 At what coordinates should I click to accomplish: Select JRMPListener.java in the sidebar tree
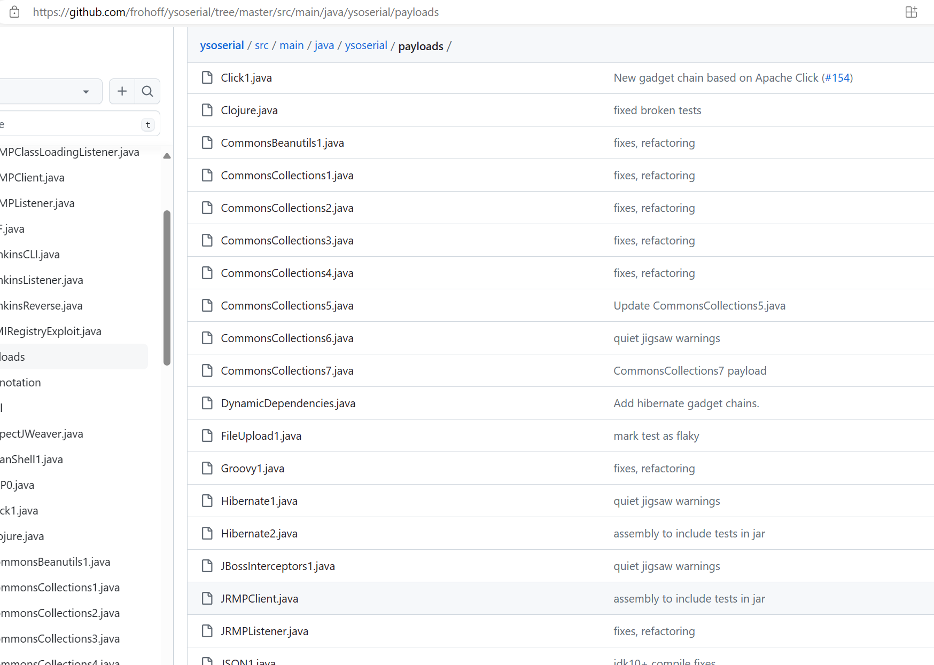pos(37,203)
